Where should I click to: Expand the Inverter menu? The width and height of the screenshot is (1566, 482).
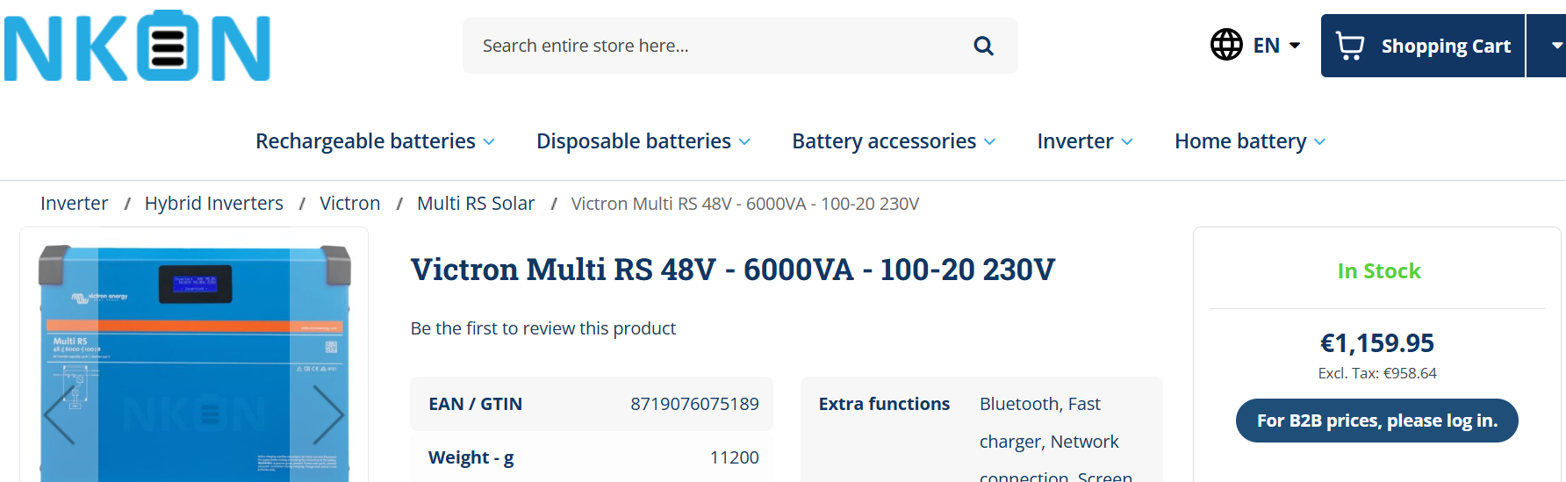1084,141
